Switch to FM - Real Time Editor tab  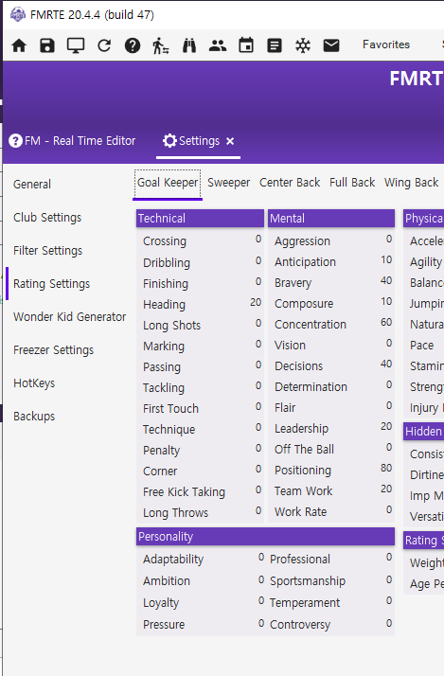pyautogui.click(x=72, y=141)
